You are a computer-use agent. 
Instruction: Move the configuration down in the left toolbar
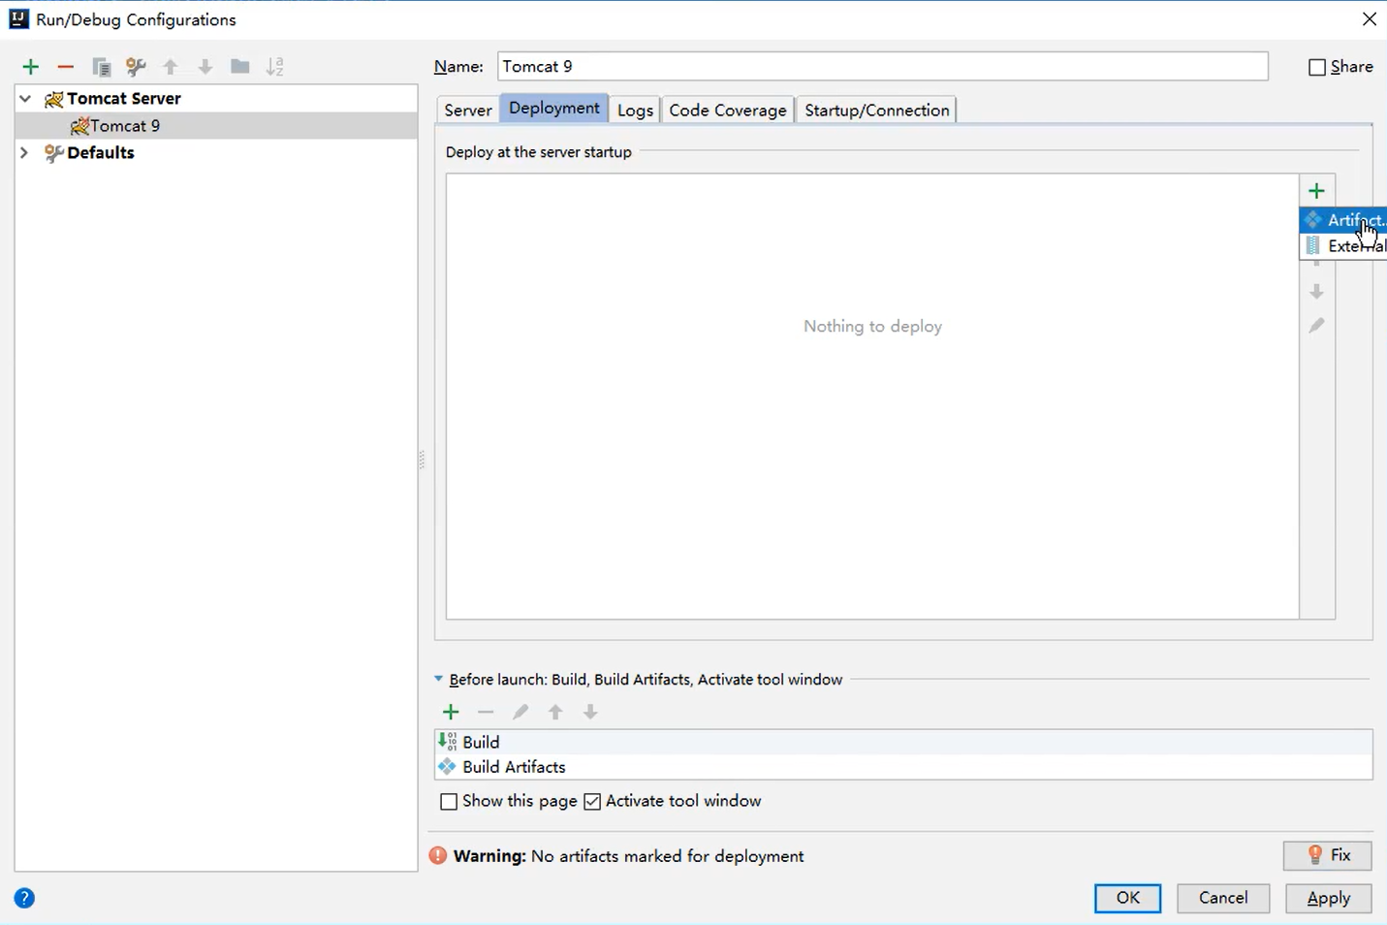pyautogui.click(x=205, y=67)
